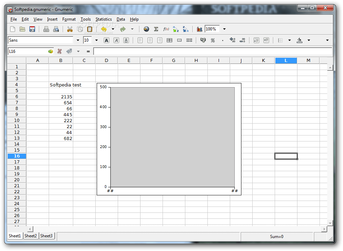This screenshot has width=343, height=251.
Task: Align text left in the format toolbar
Action: 140,40
